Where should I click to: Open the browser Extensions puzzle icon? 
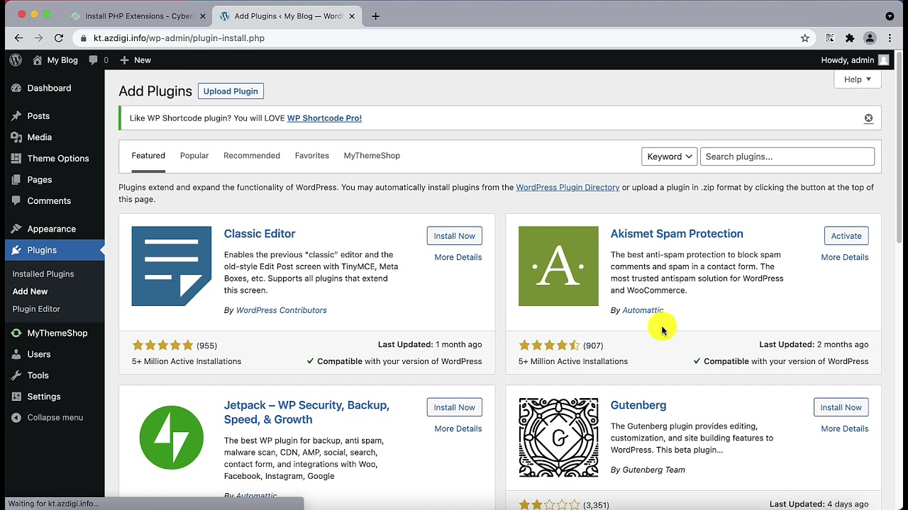tap(850, 38)
